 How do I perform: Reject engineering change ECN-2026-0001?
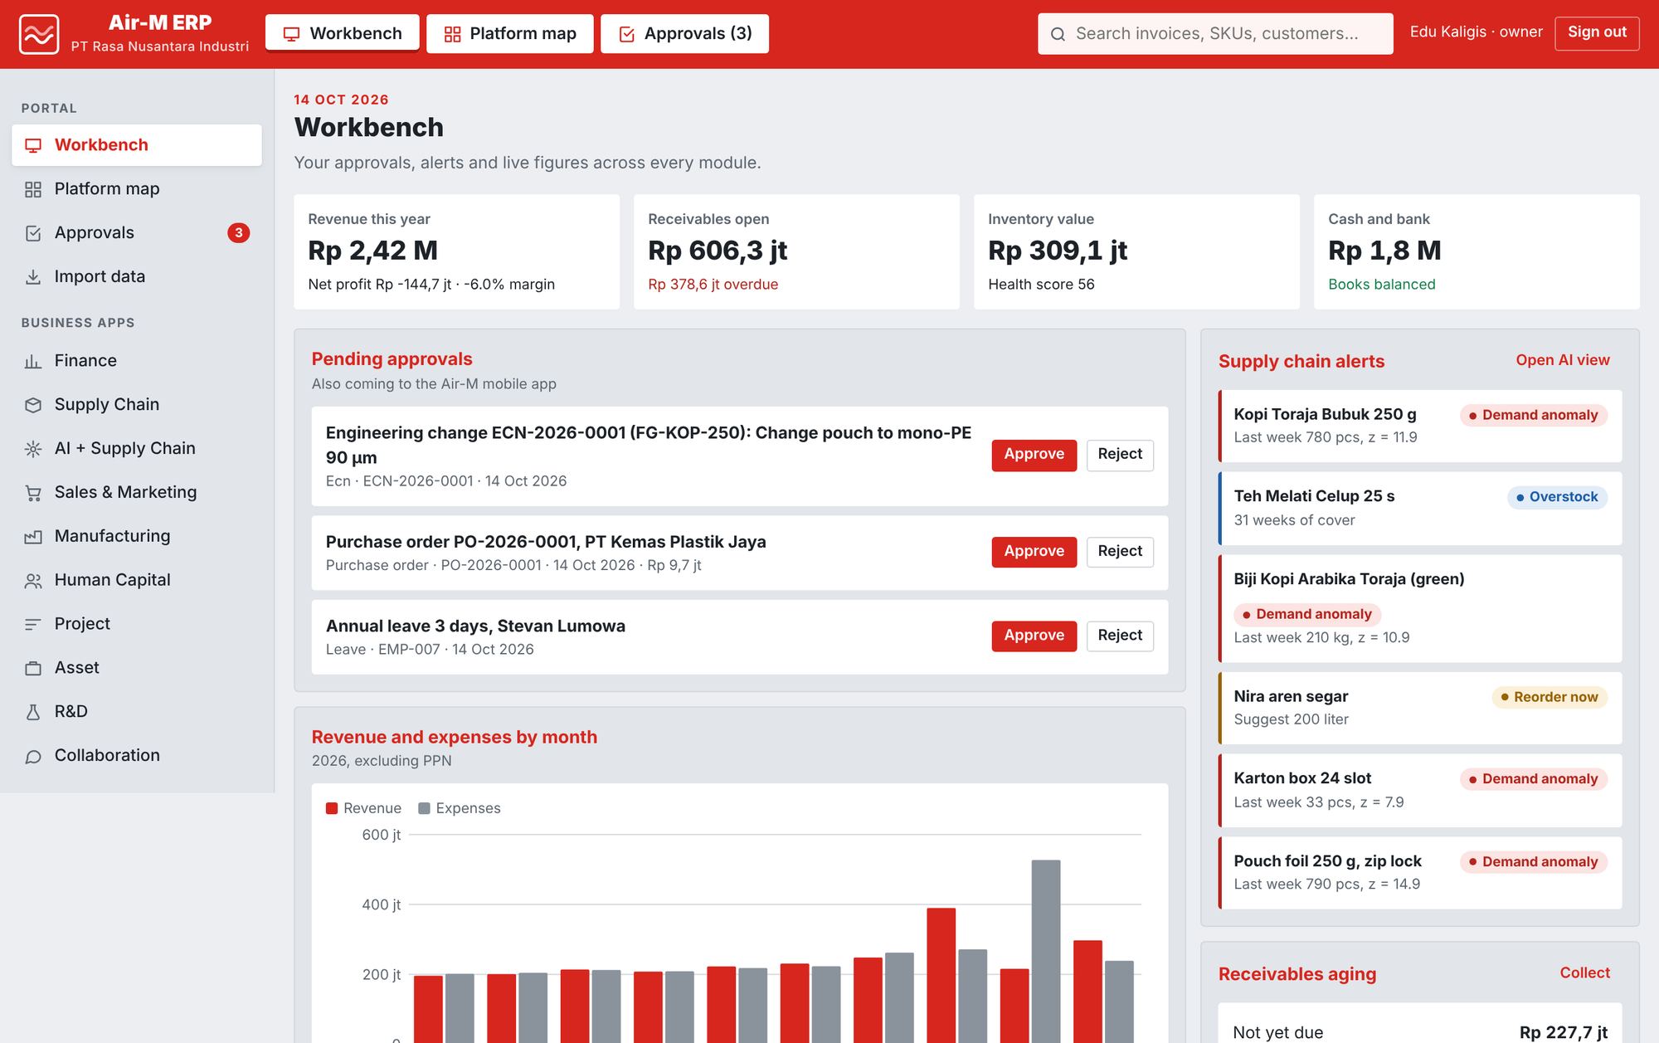click(1120, 455)
